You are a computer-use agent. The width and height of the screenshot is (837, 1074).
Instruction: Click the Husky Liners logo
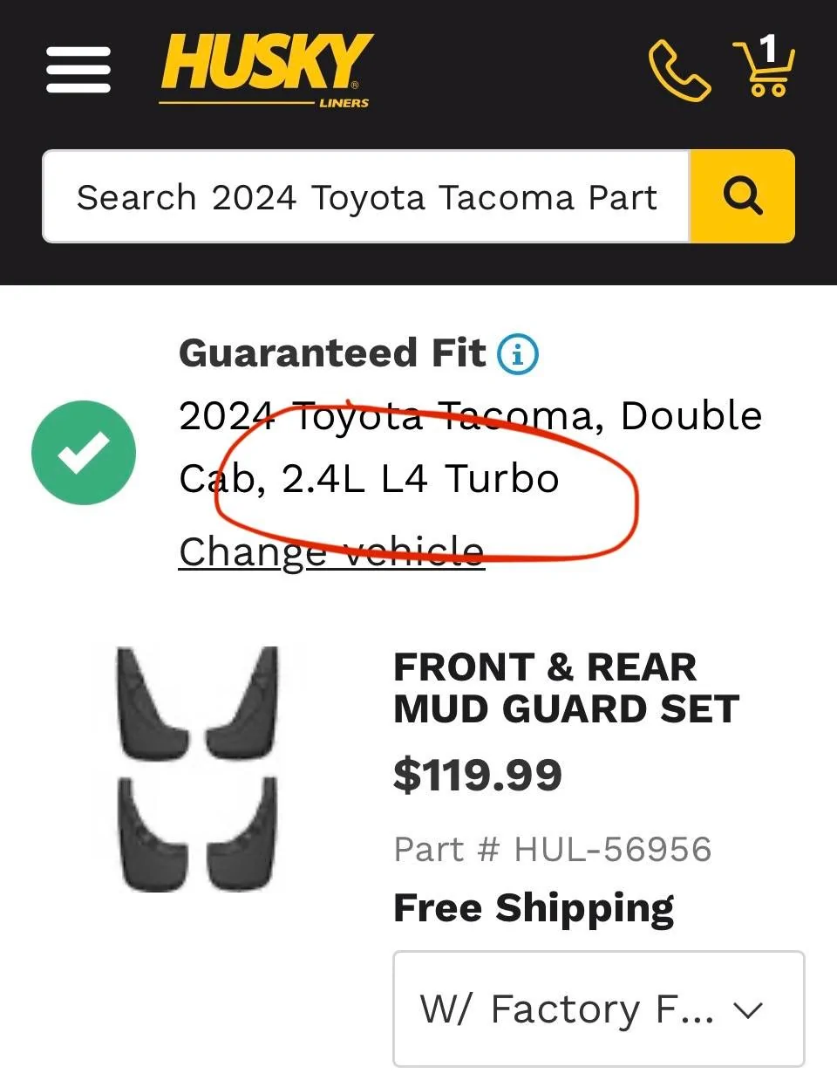click(x=266, y=65)
